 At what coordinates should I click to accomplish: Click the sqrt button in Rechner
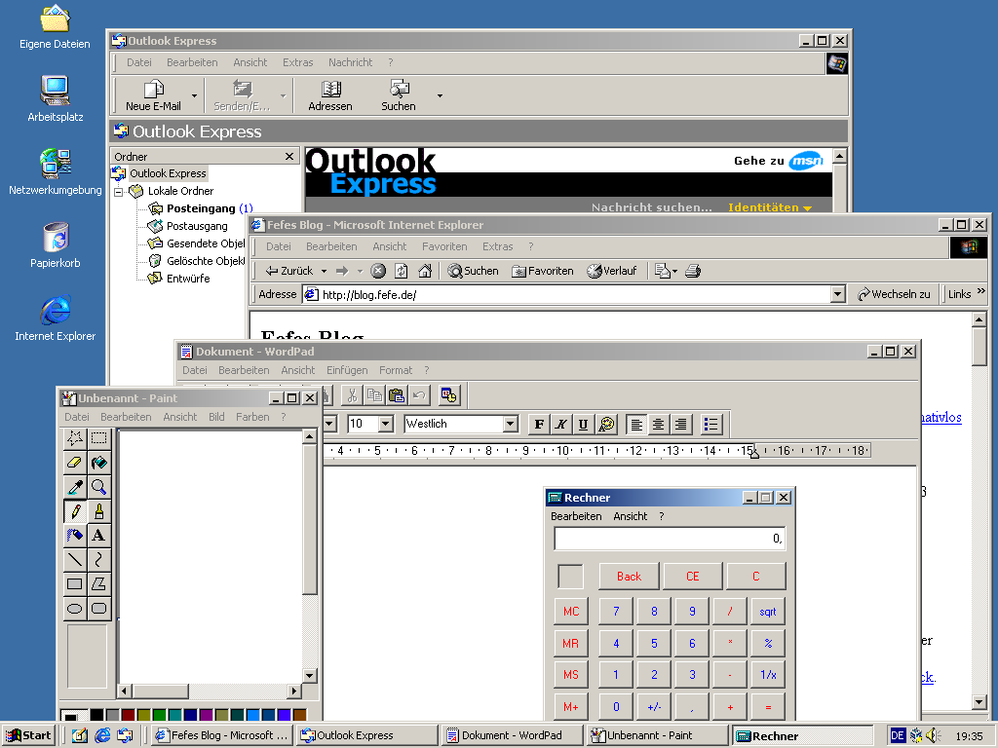[768, 612]
